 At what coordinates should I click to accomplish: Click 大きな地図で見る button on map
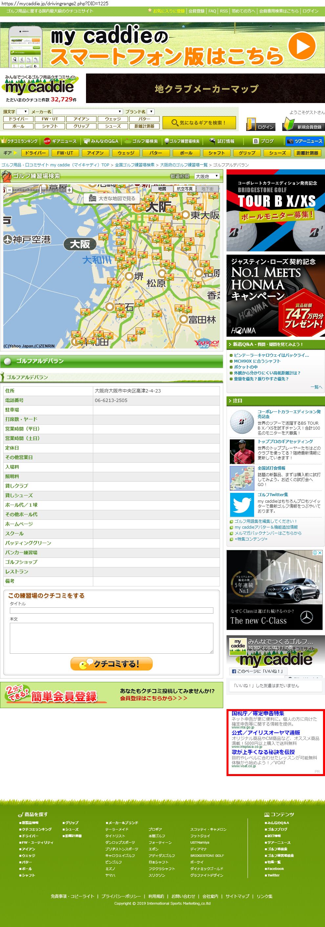[112, 198]
